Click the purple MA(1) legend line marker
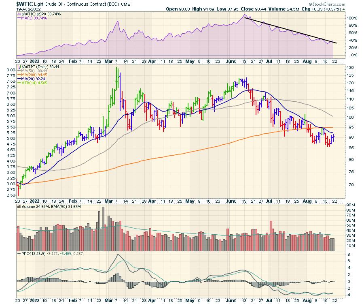The height and width of the screenshot is (304, 364). tap(18, 18)
